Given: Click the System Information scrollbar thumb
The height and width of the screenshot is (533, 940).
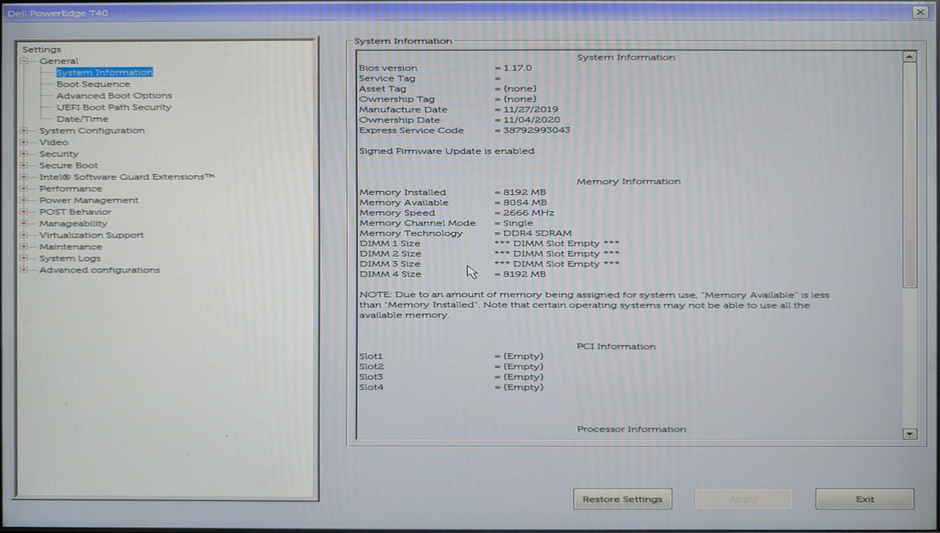Looking at the screenshot, I should [910, 175].
